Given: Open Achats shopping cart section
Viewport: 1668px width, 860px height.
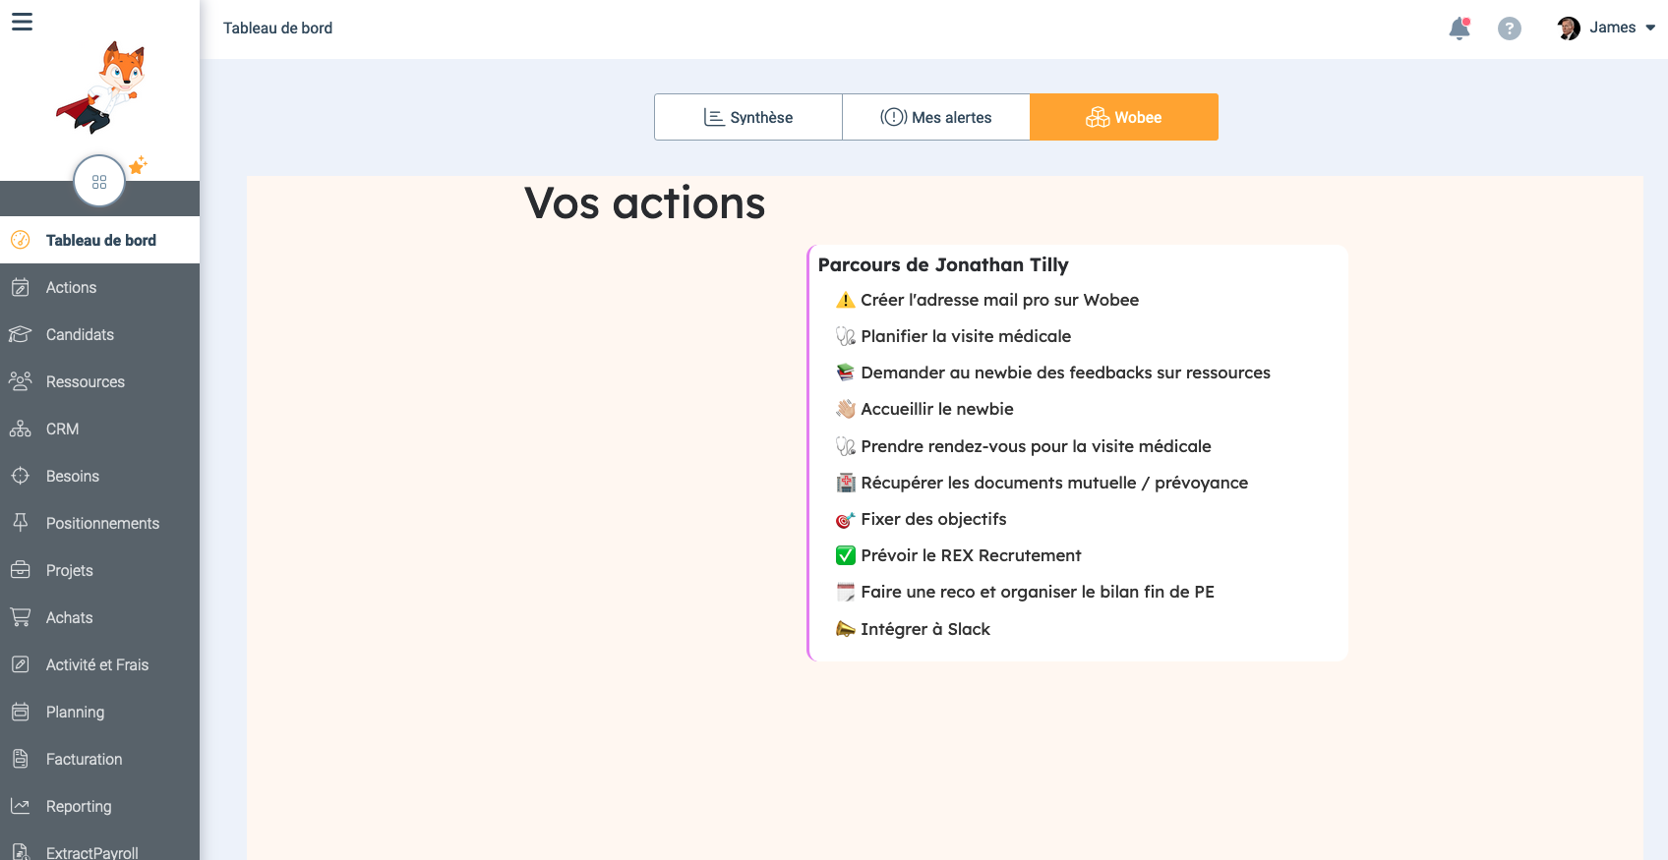Looking at the screenshot, I should pos(69,617).
